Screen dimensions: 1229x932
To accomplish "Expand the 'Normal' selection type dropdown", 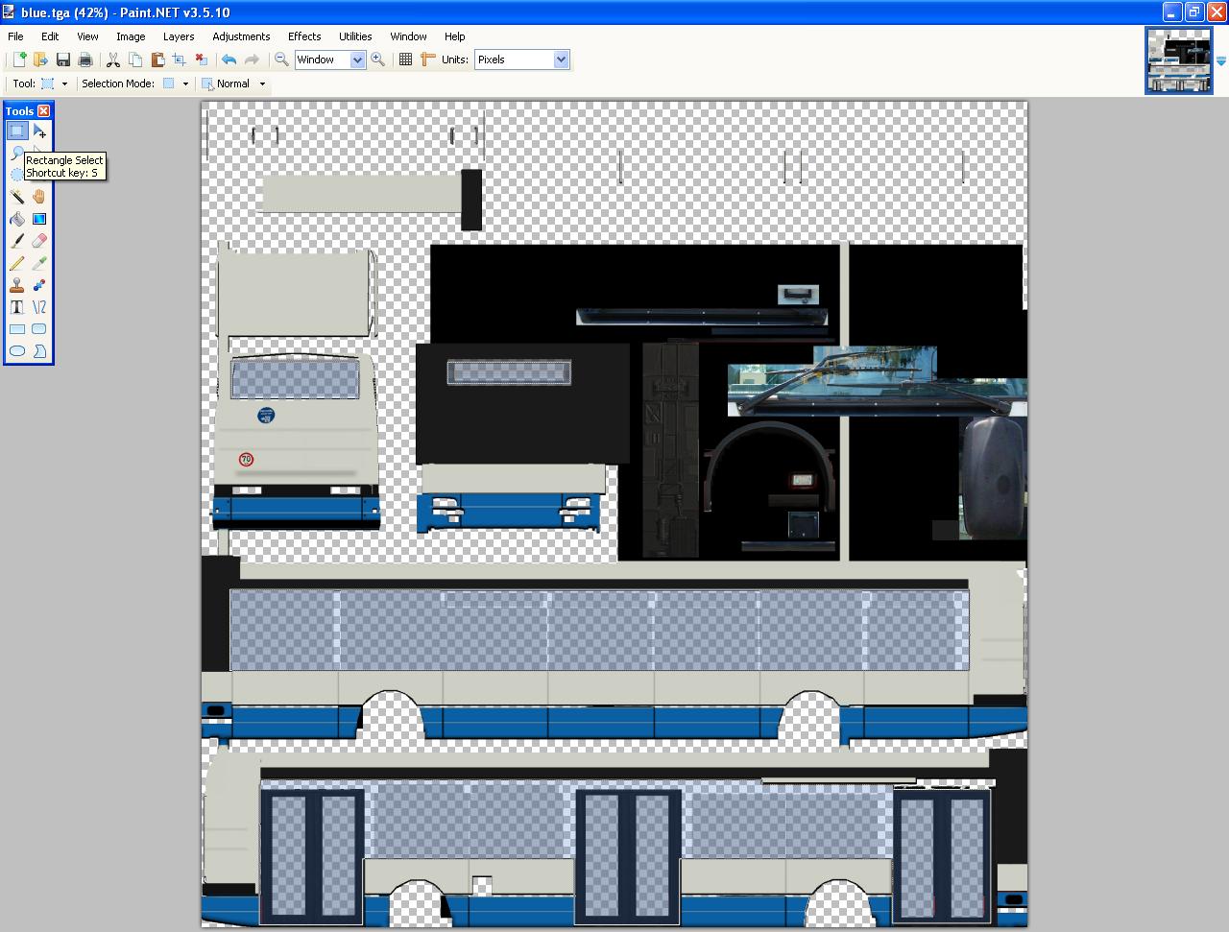I will (262, 84).
